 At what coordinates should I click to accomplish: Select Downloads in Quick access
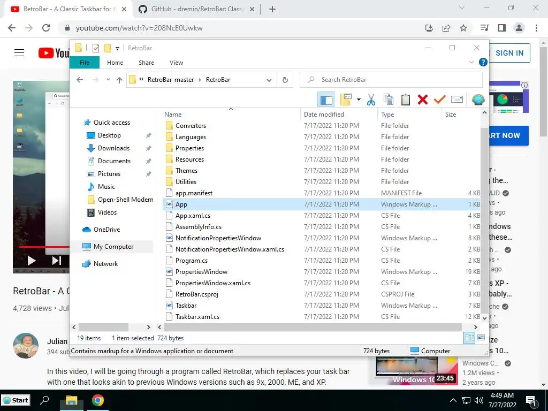pos(113,148)
